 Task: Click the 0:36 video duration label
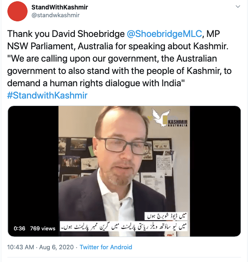19,228
